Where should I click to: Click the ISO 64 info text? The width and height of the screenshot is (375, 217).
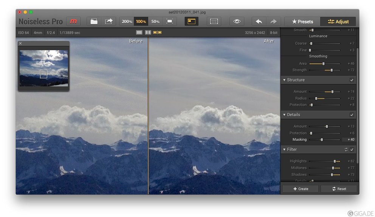pyautogui.click(x=23, y=33)
